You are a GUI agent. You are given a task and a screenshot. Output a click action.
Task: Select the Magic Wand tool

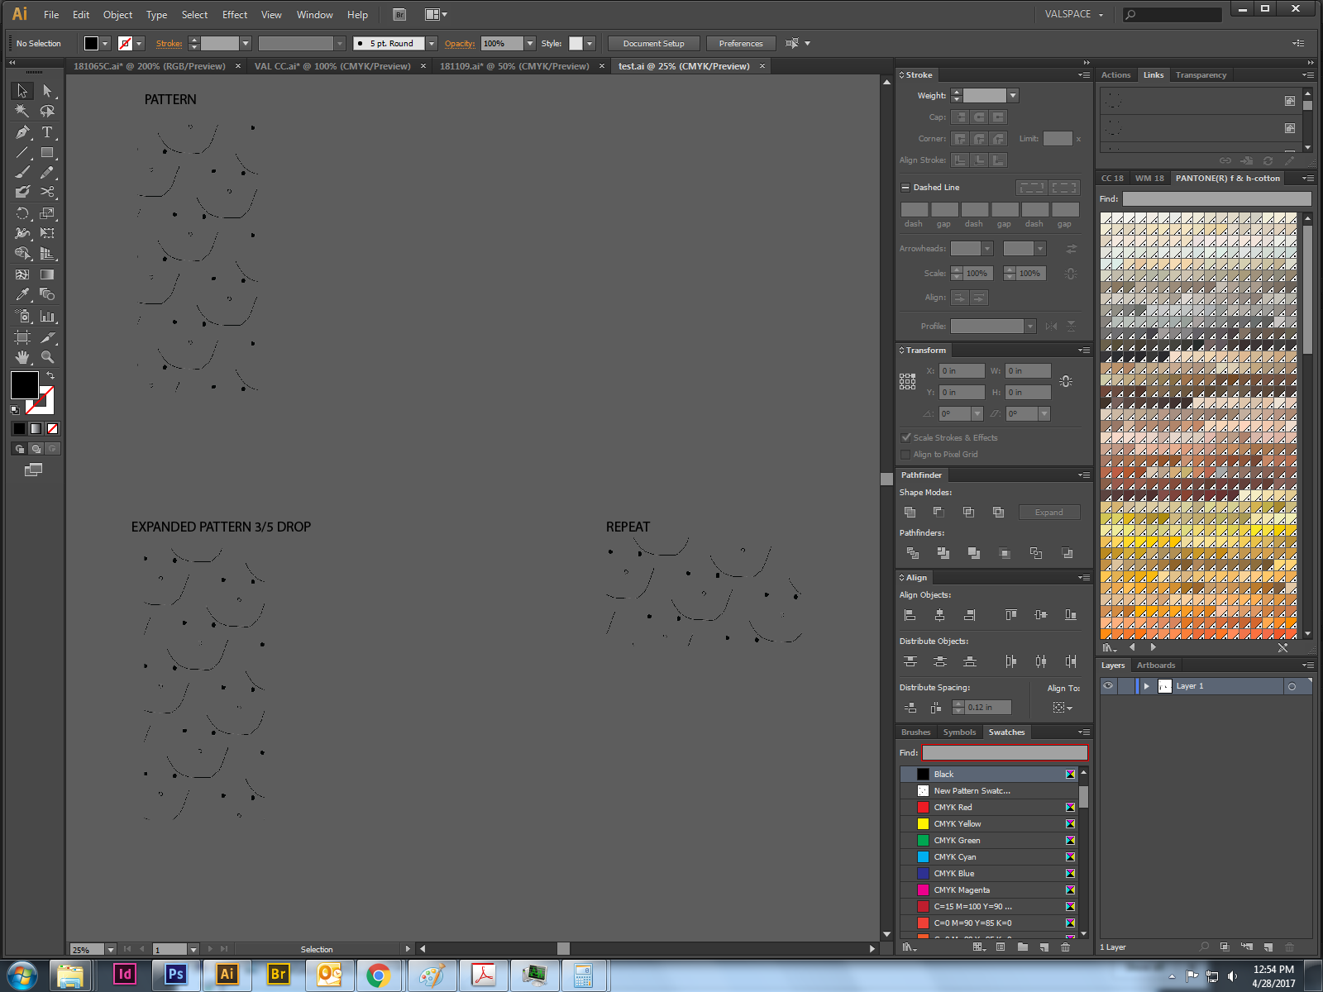click(22, 111)
